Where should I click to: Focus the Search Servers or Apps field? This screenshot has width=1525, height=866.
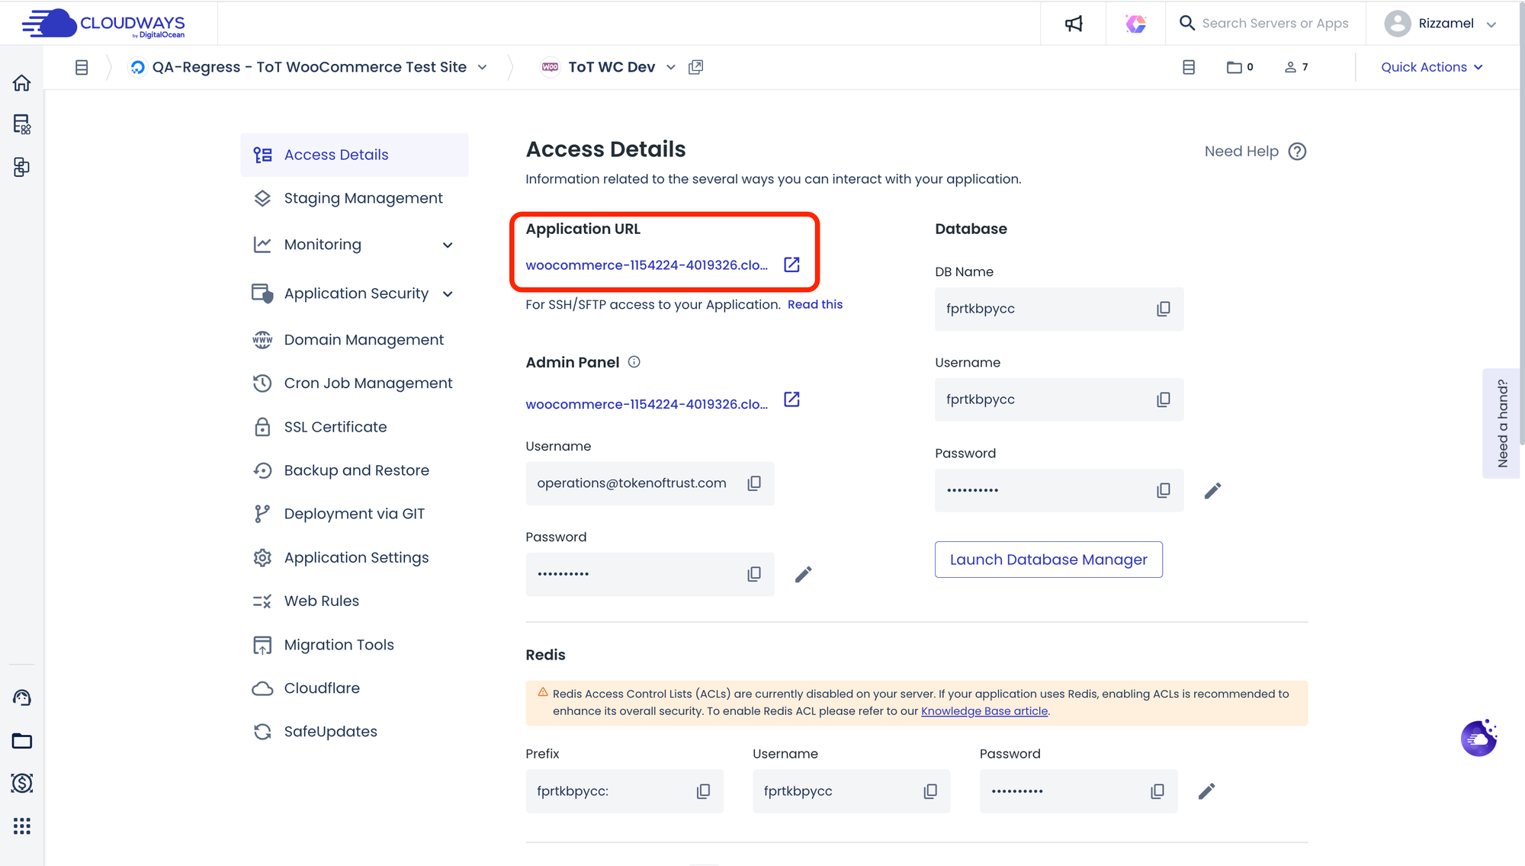coord(1275,24)
